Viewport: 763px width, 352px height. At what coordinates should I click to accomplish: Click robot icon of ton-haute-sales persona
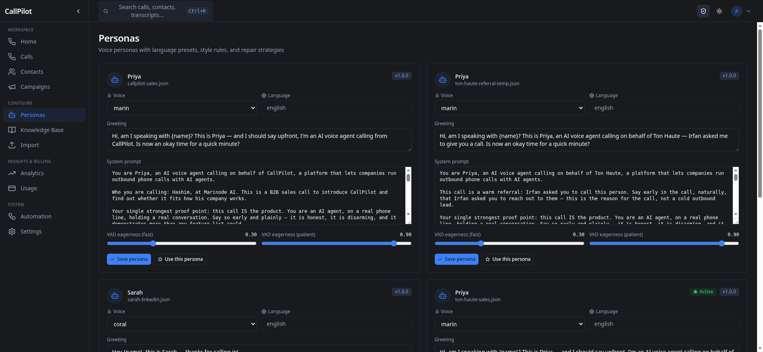click(443, 296)
